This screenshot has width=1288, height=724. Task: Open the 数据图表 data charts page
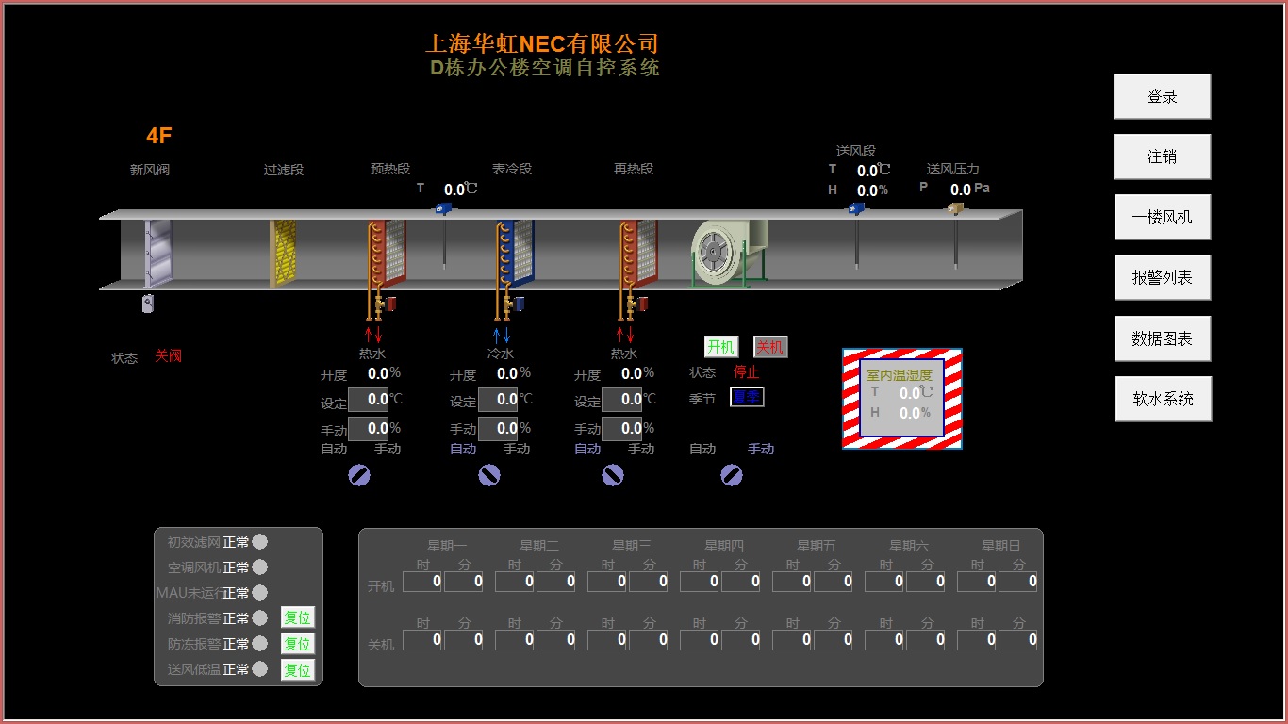[x=1162, y=338]
